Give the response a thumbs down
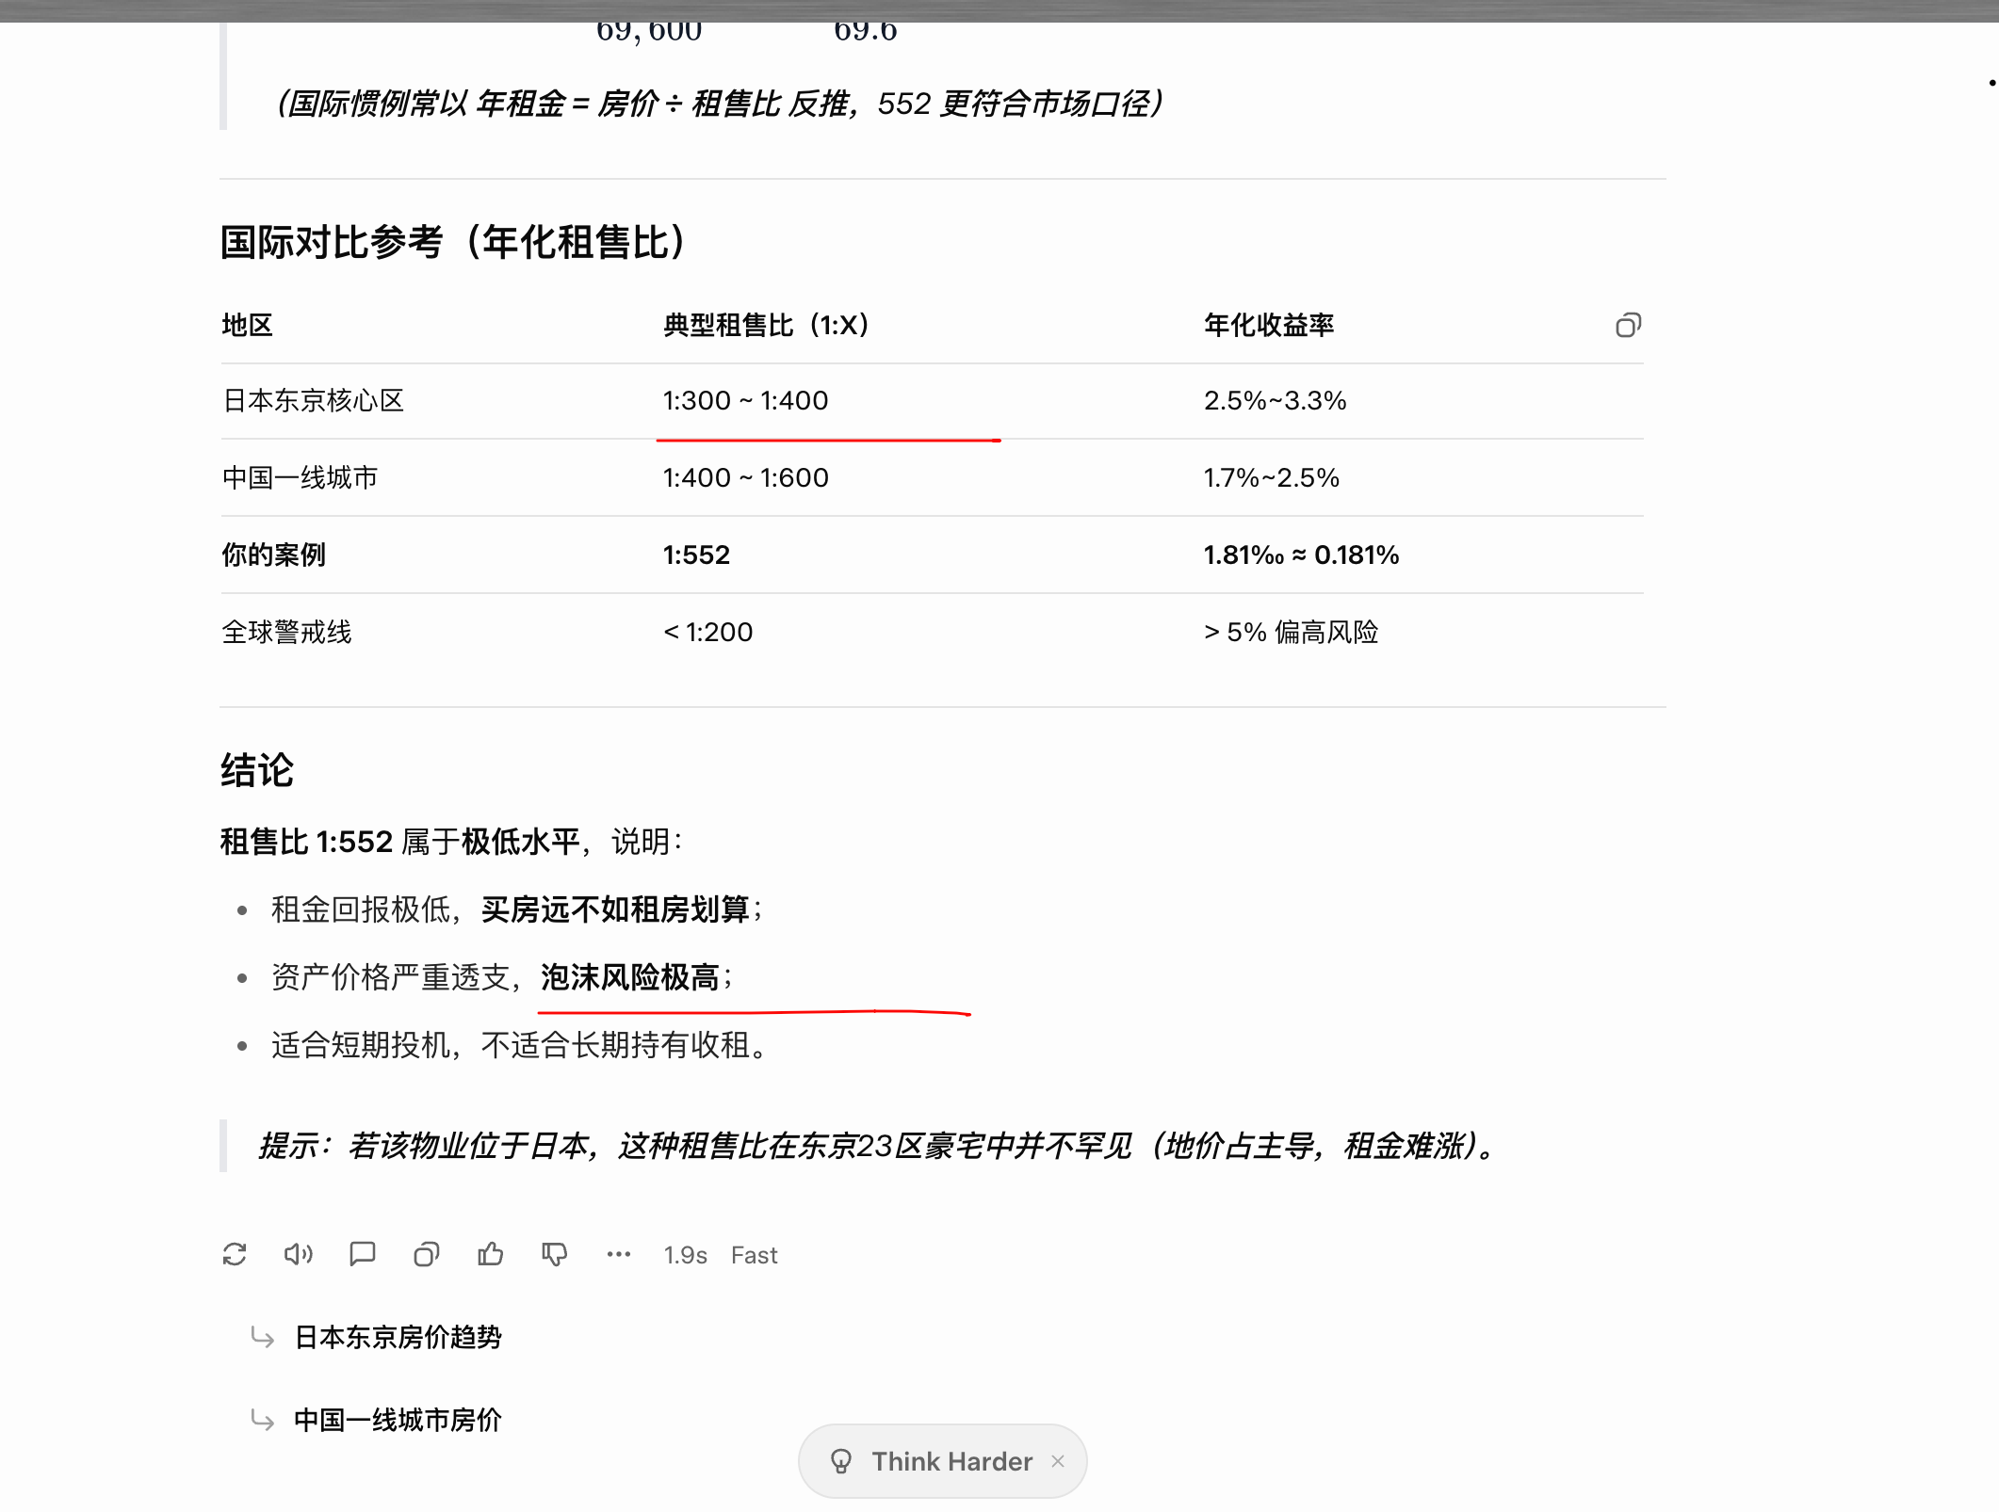The height and width of the screenshot is (1512, 1999). click(555, 1254)
